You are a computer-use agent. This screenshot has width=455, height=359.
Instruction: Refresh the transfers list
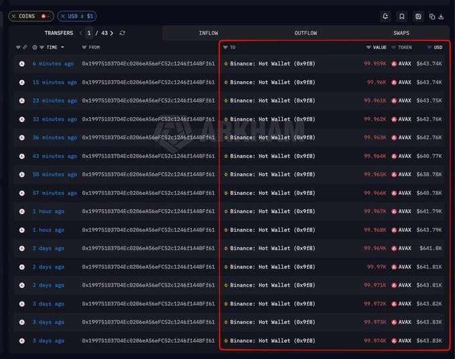point(122,33)
